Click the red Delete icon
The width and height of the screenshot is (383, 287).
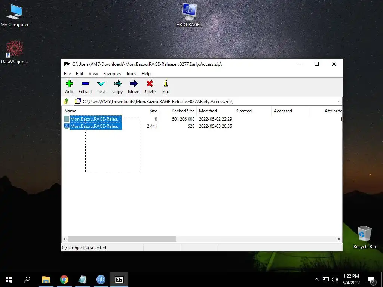(150, 84)
